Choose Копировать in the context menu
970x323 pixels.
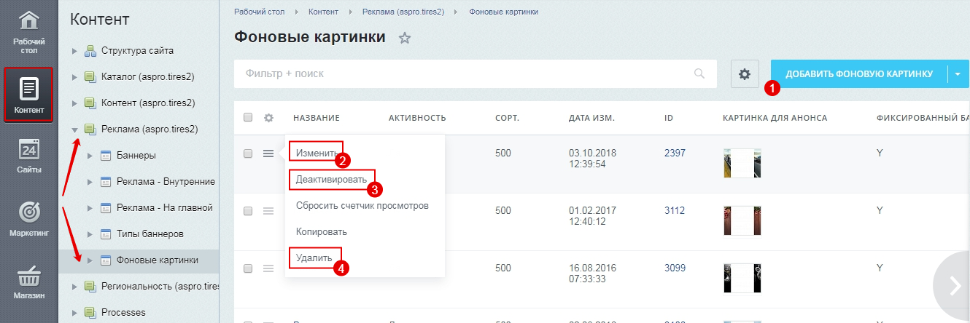(322, 232)
